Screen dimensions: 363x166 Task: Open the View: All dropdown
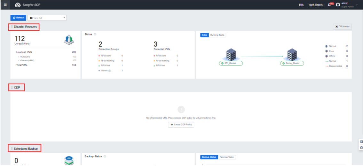47,18
